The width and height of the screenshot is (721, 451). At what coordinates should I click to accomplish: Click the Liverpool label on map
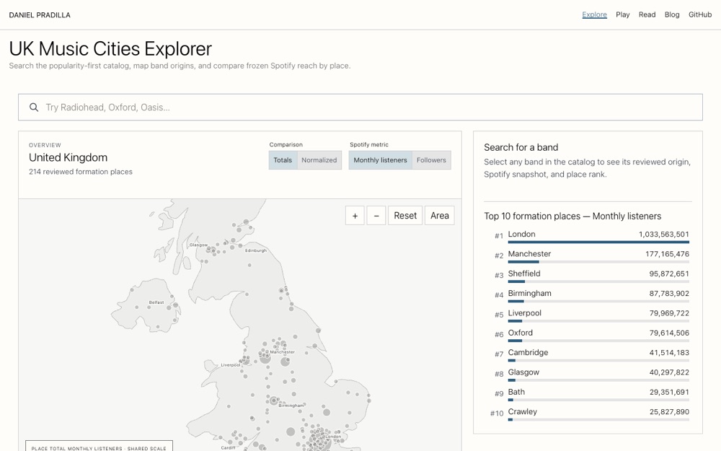point(231,365)
